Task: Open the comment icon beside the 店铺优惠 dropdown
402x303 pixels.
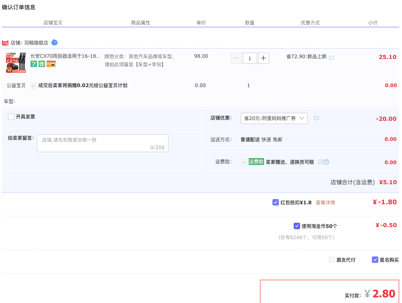Action: 317,118
